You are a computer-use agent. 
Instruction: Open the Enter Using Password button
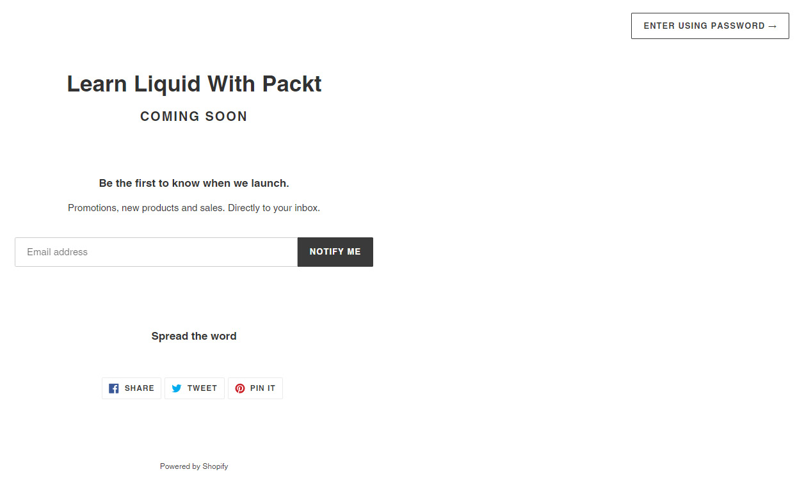click(710, 26)
